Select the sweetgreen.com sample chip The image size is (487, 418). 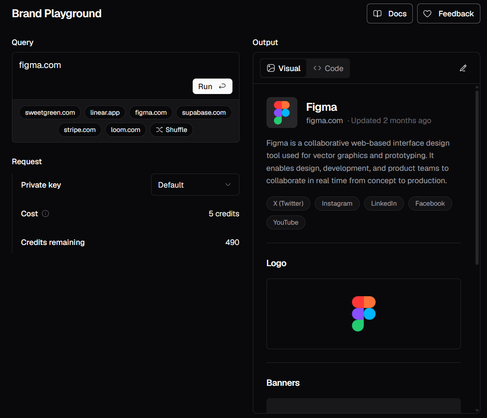pos(50,113)
